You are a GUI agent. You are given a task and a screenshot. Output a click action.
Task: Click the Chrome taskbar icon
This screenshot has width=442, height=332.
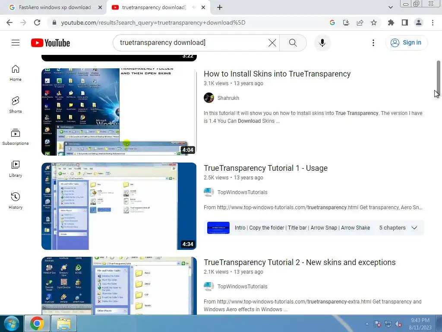coord(37,323)
